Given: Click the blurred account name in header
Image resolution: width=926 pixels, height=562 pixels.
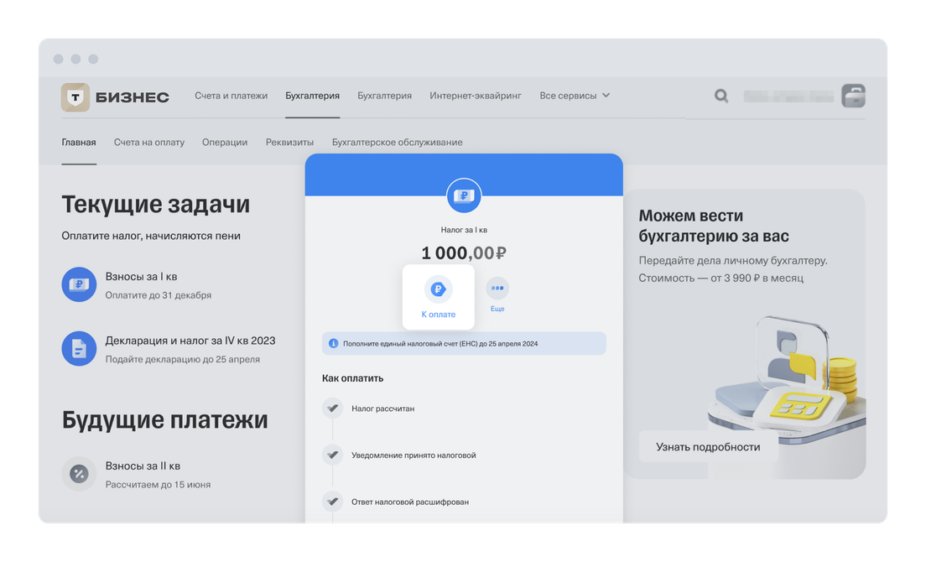Looking at the screenshot, I should (789, 96).
